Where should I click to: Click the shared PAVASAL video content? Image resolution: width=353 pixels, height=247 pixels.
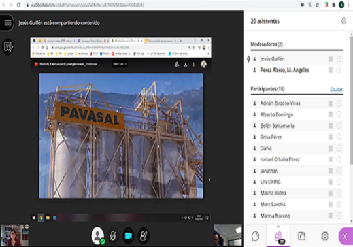(x=121, y=135)
